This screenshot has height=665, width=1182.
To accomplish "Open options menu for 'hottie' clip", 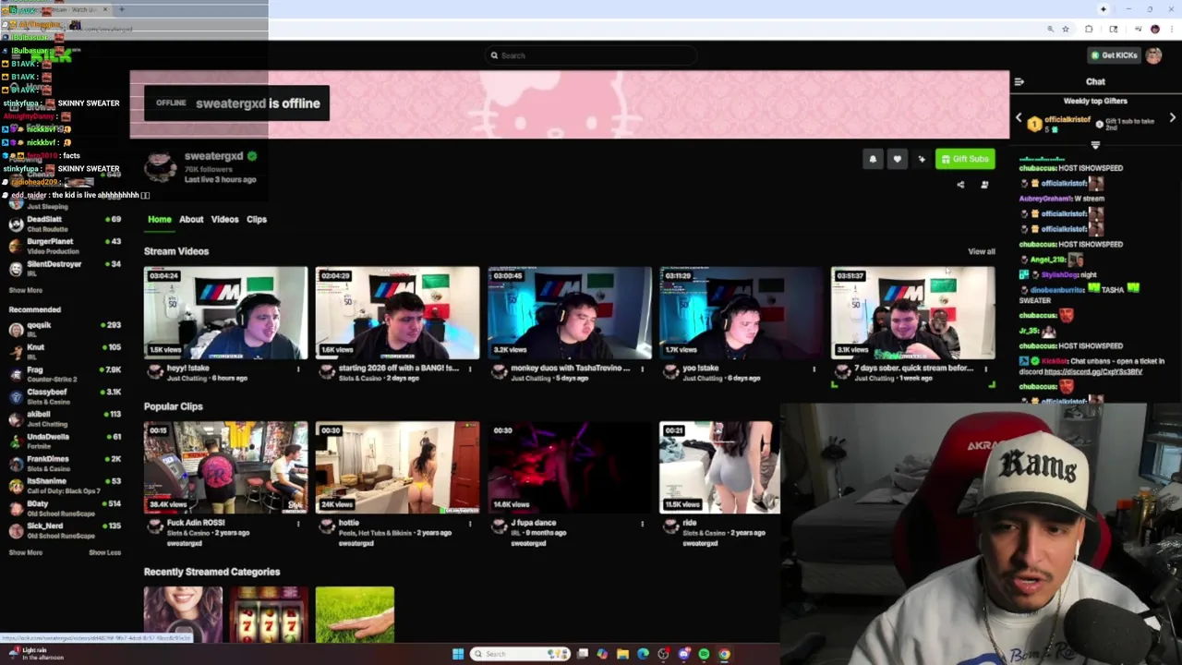I will [470, 524].
